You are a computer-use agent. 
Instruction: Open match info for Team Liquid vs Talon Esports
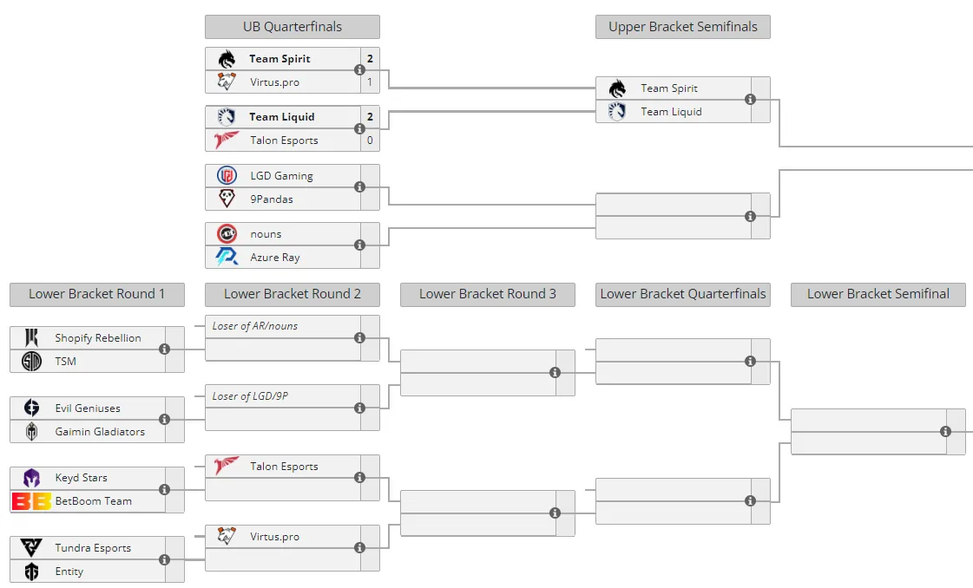[359, 128]
